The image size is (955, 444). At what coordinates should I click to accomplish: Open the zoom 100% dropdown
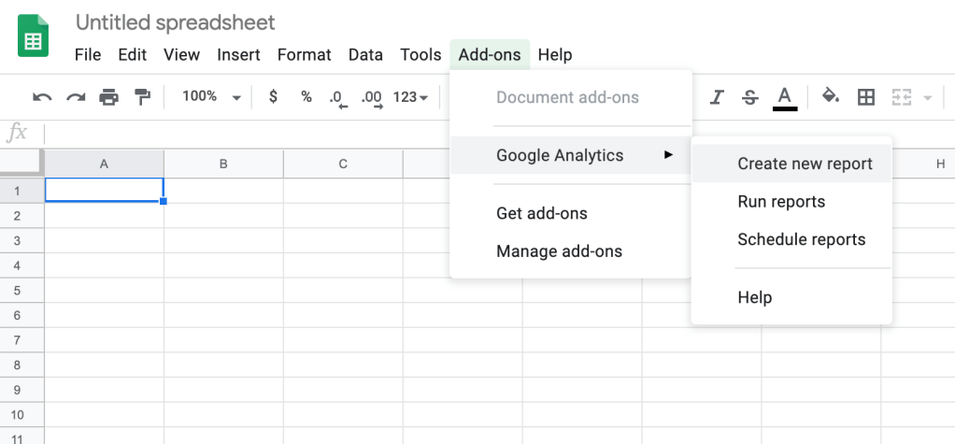pos(211,97)
